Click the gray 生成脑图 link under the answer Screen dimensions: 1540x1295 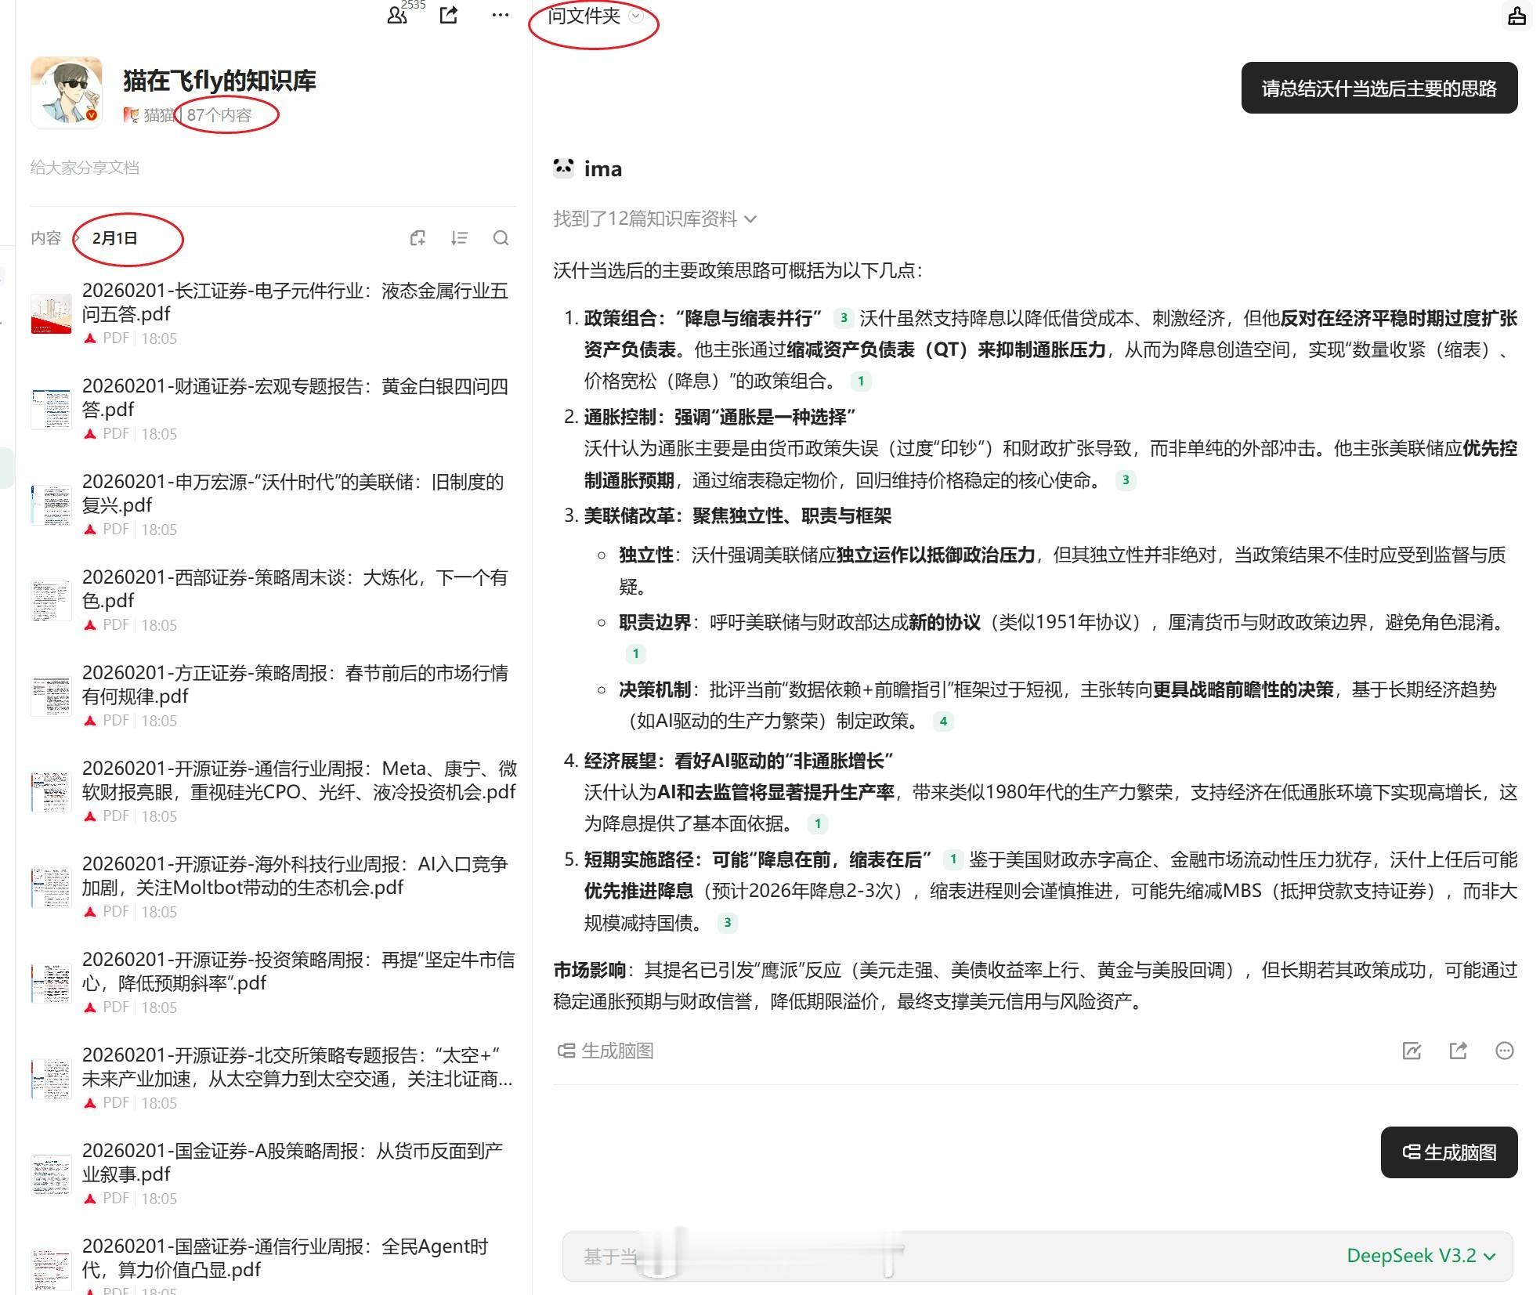click(x=606, y=1051)
